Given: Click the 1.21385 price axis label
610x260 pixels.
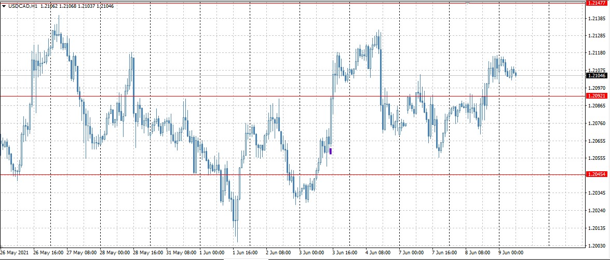Looking at the screenshot, I should [x=597, y=18].
